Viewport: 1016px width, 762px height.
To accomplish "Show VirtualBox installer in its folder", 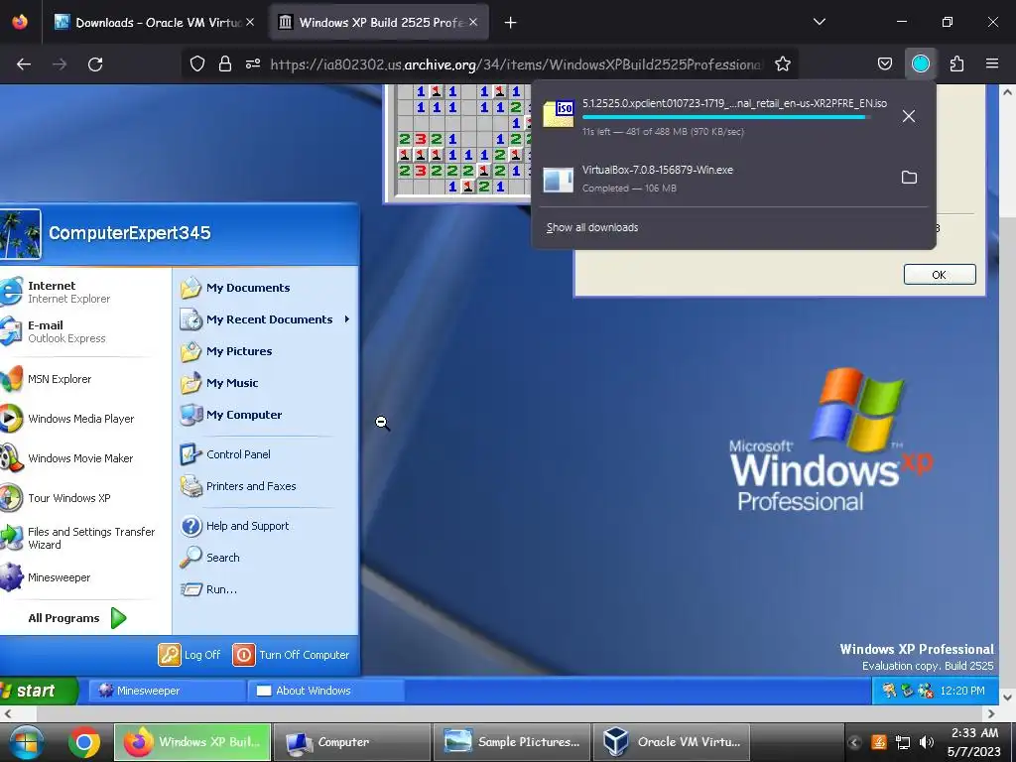I will 909,177.
